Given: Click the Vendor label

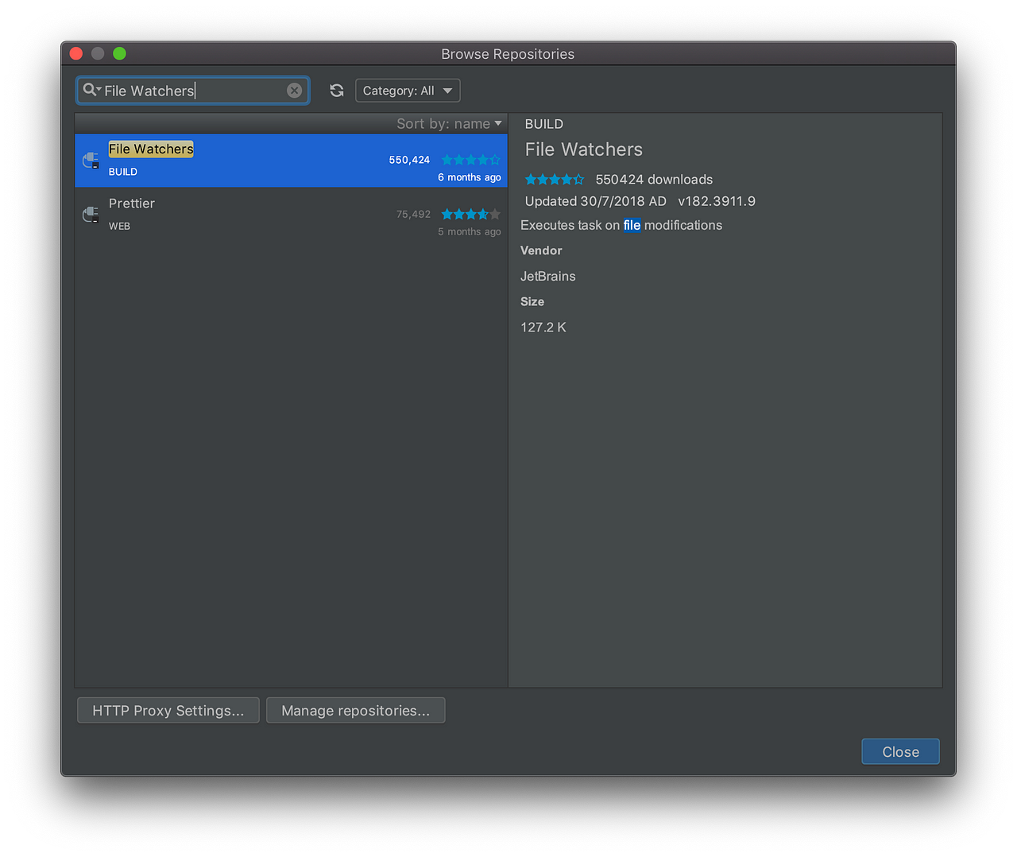Looking at the screenshot, I should click(x=541, y=250).
